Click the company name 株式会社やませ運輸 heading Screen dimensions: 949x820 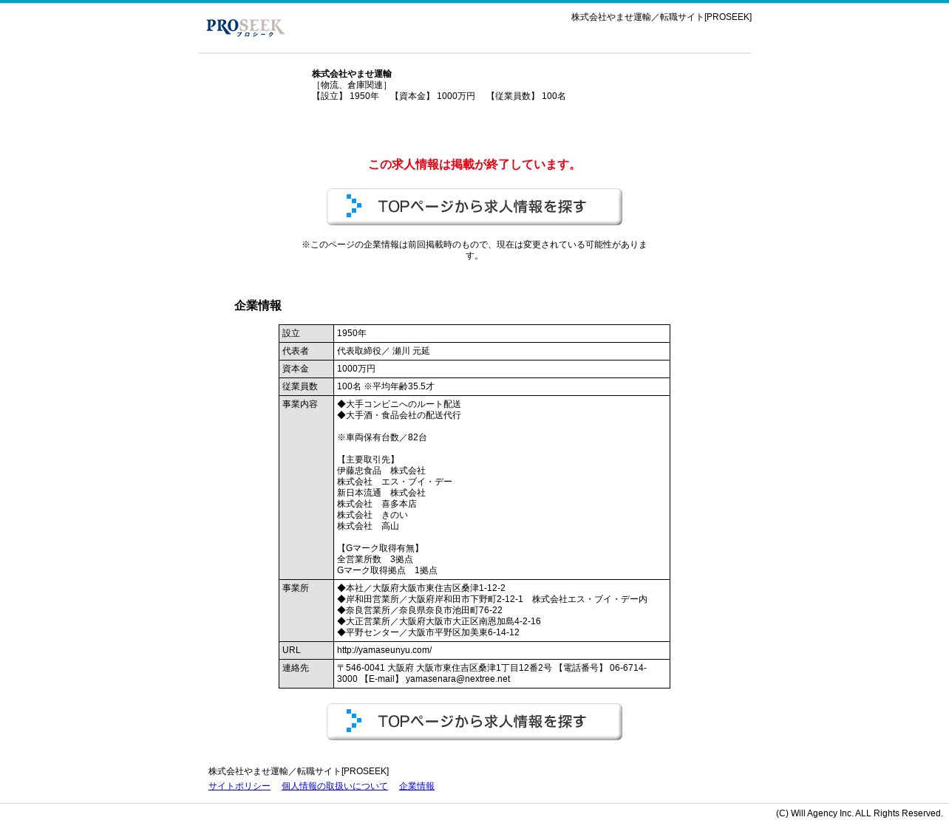click(352, 74)
